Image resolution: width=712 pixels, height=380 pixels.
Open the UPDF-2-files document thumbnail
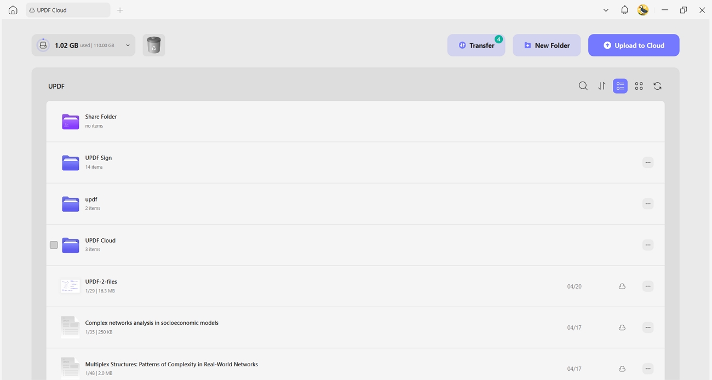[70, 286]
